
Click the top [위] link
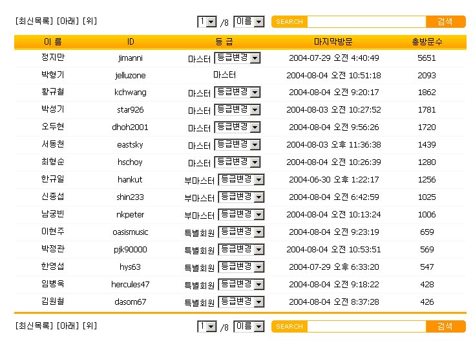click(90, 21)
